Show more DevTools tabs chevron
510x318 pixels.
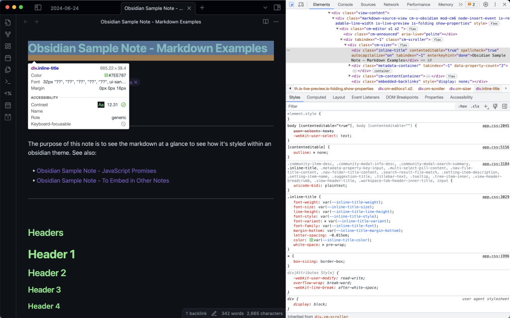(x=460, y=4)
